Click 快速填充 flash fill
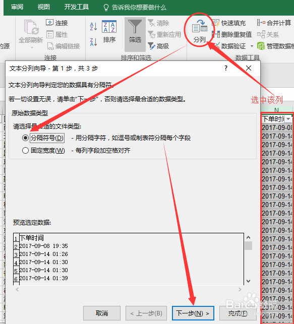The height and width of the screenshot is (324, 294). (228, 23)
